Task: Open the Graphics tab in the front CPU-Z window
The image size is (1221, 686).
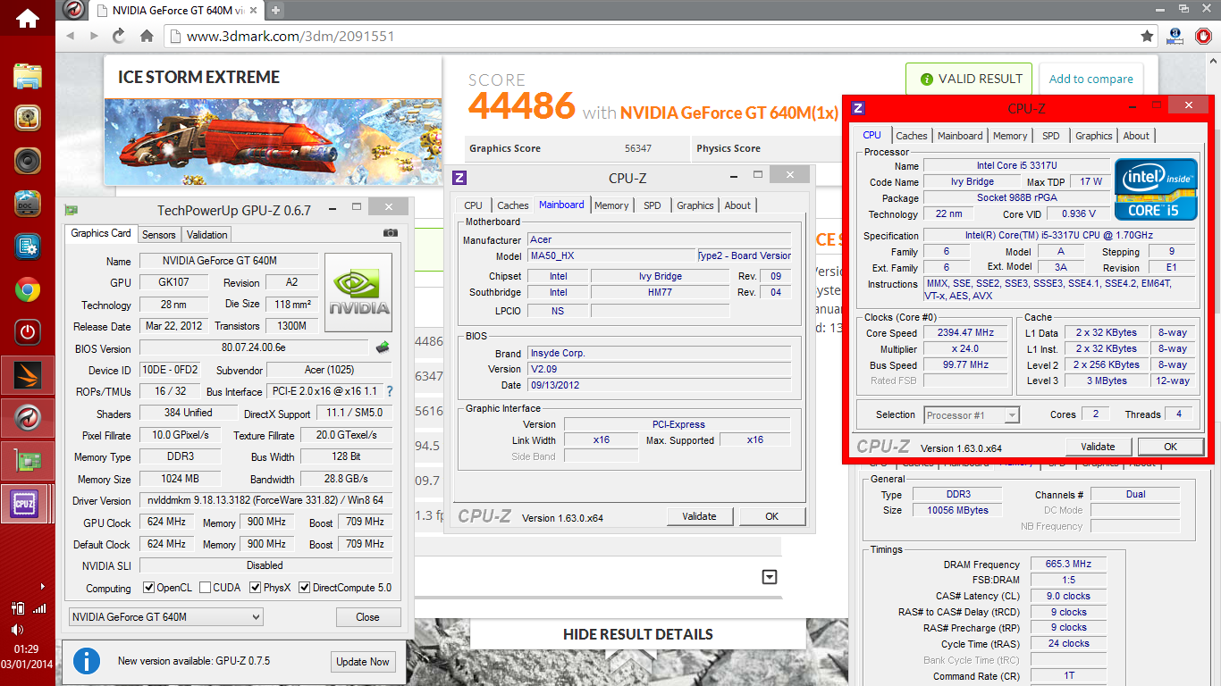Action: click(x=1094, y=136)
